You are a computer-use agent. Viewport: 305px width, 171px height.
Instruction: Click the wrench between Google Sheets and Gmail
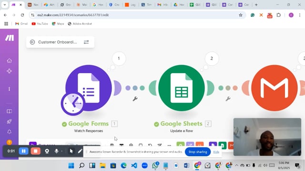pyautogui.click(x=228, y=99)
